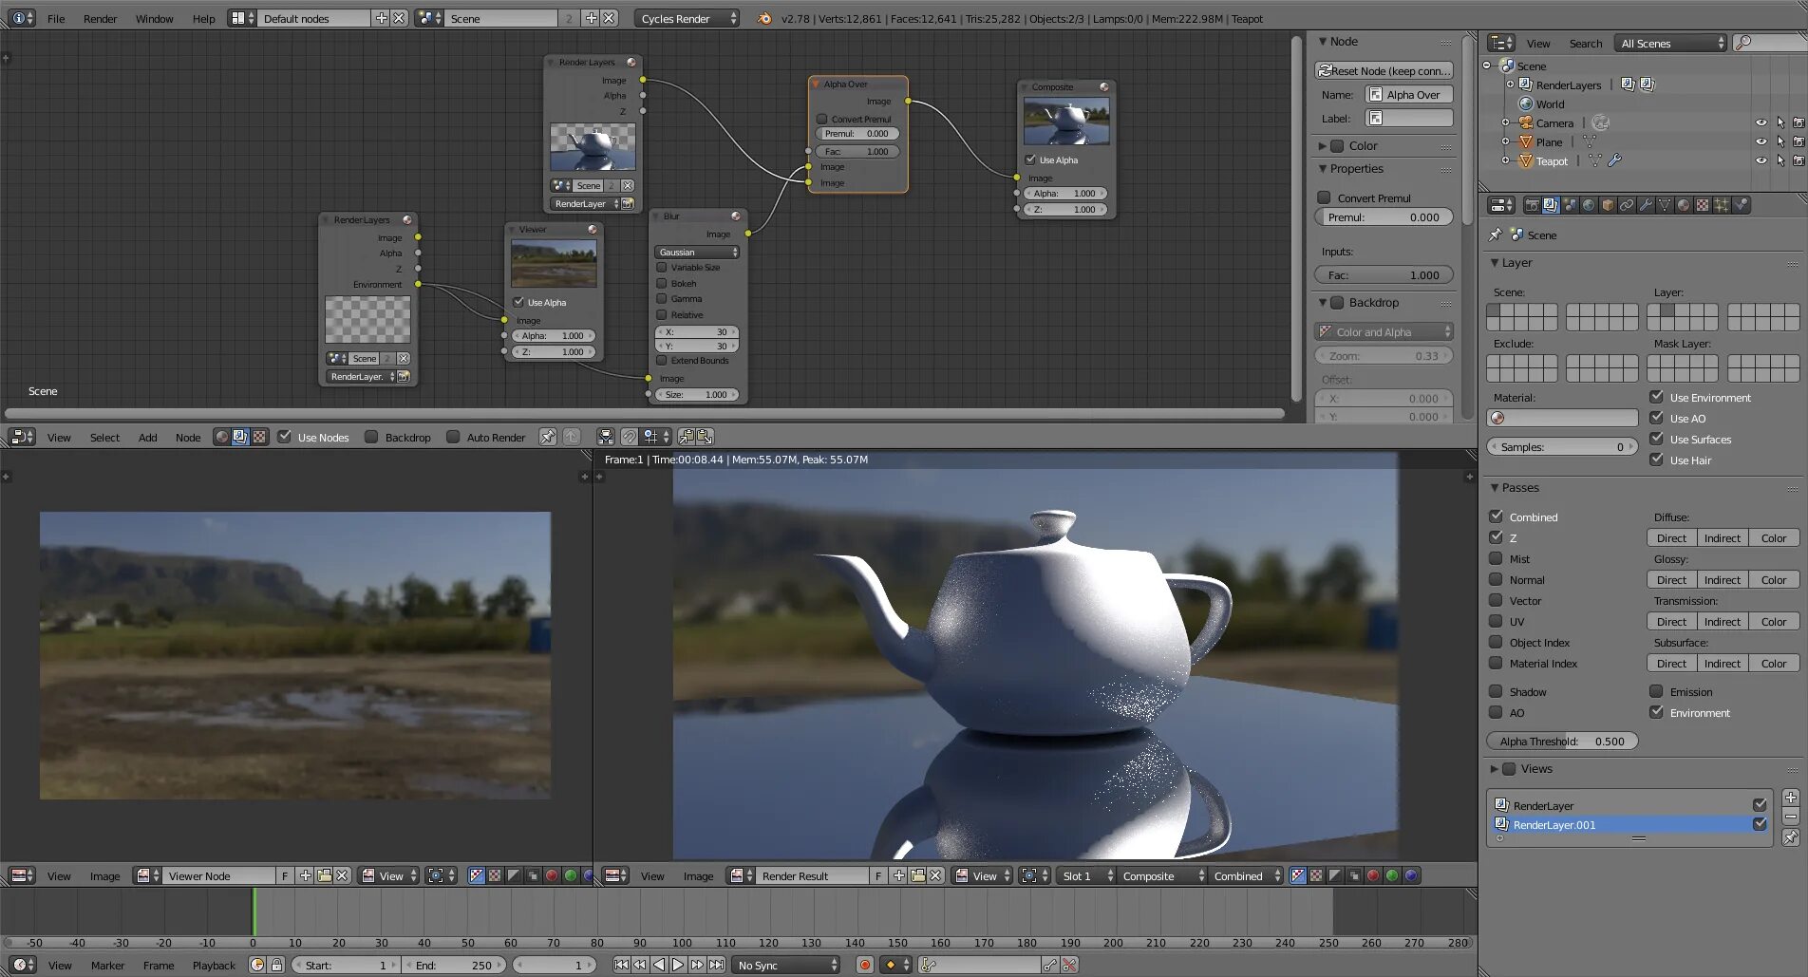Open the Add menu in node editor
Image resolution: width=1808 pixels, height=977 pixels.
147,438
